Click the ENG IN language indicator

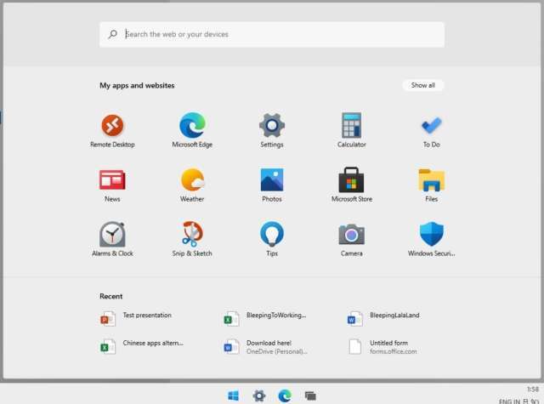(x=509, y=401)
